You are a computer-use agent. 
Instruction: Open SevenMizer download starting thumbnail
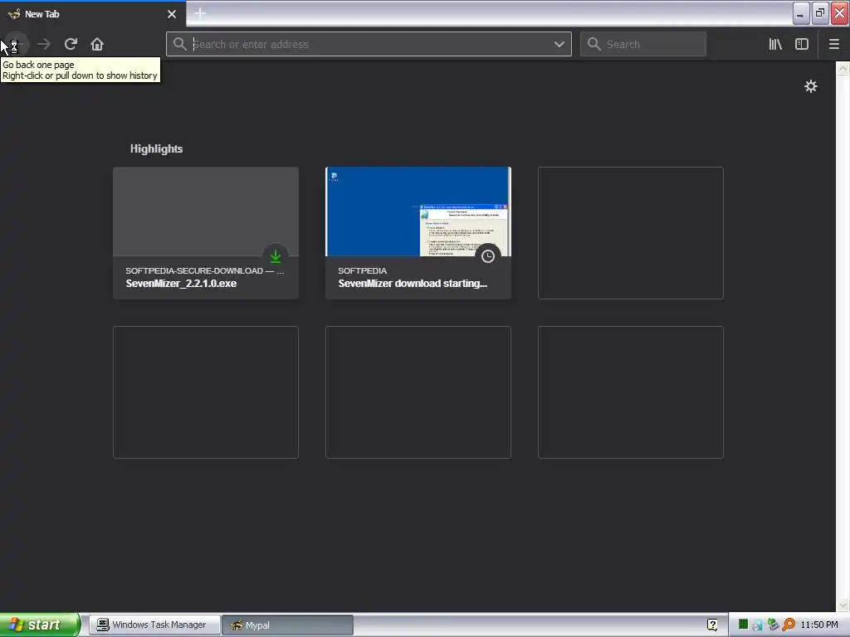[418, 212]
